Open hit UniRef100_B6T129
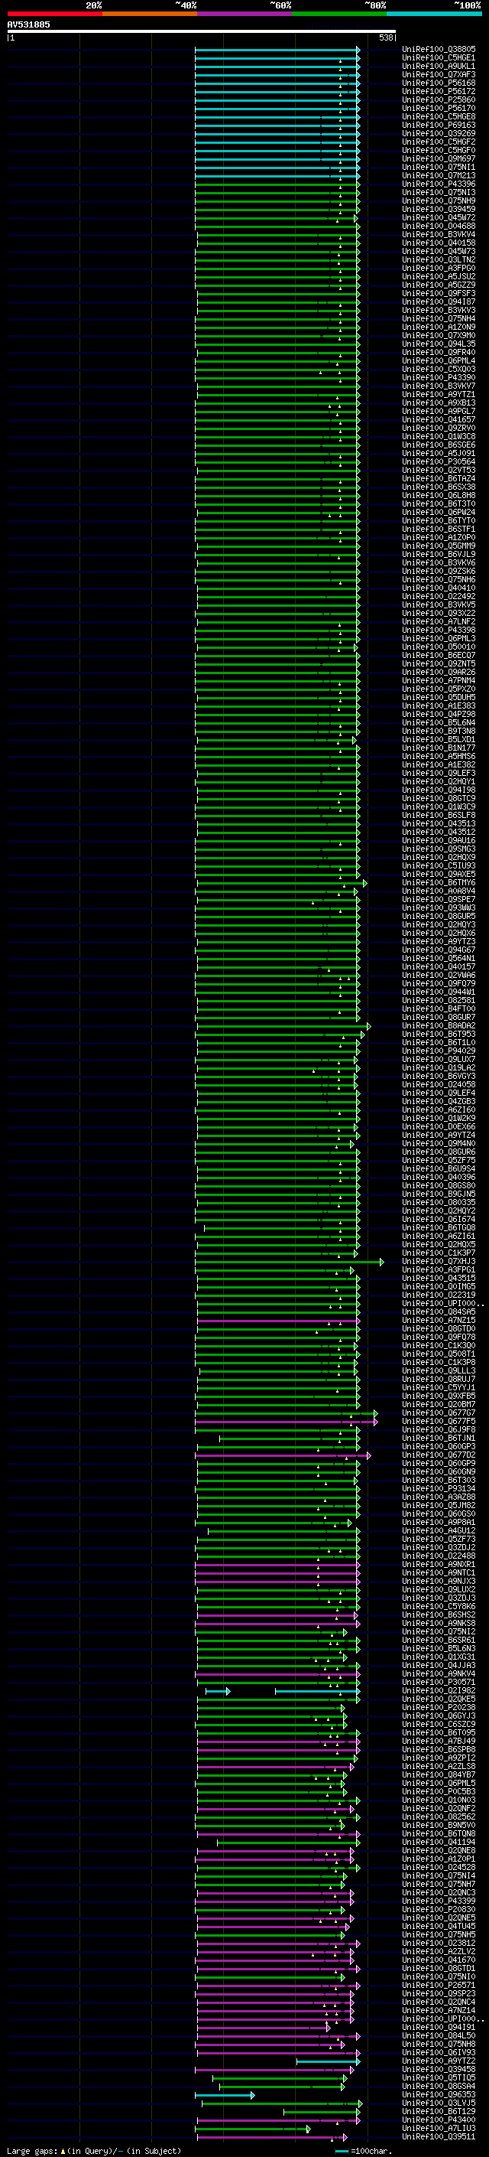The image size is (489, 2157). point(439,2112)
